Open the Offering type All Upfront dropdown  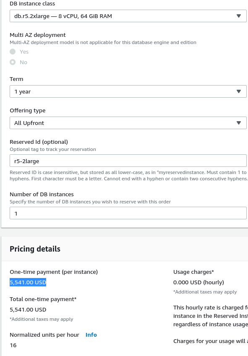click(128, 123)
